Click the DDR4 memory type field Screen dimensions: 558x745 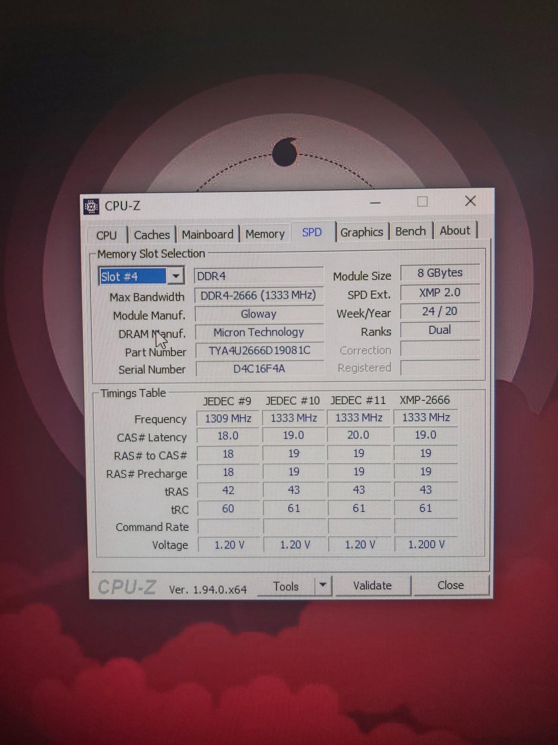258,276
